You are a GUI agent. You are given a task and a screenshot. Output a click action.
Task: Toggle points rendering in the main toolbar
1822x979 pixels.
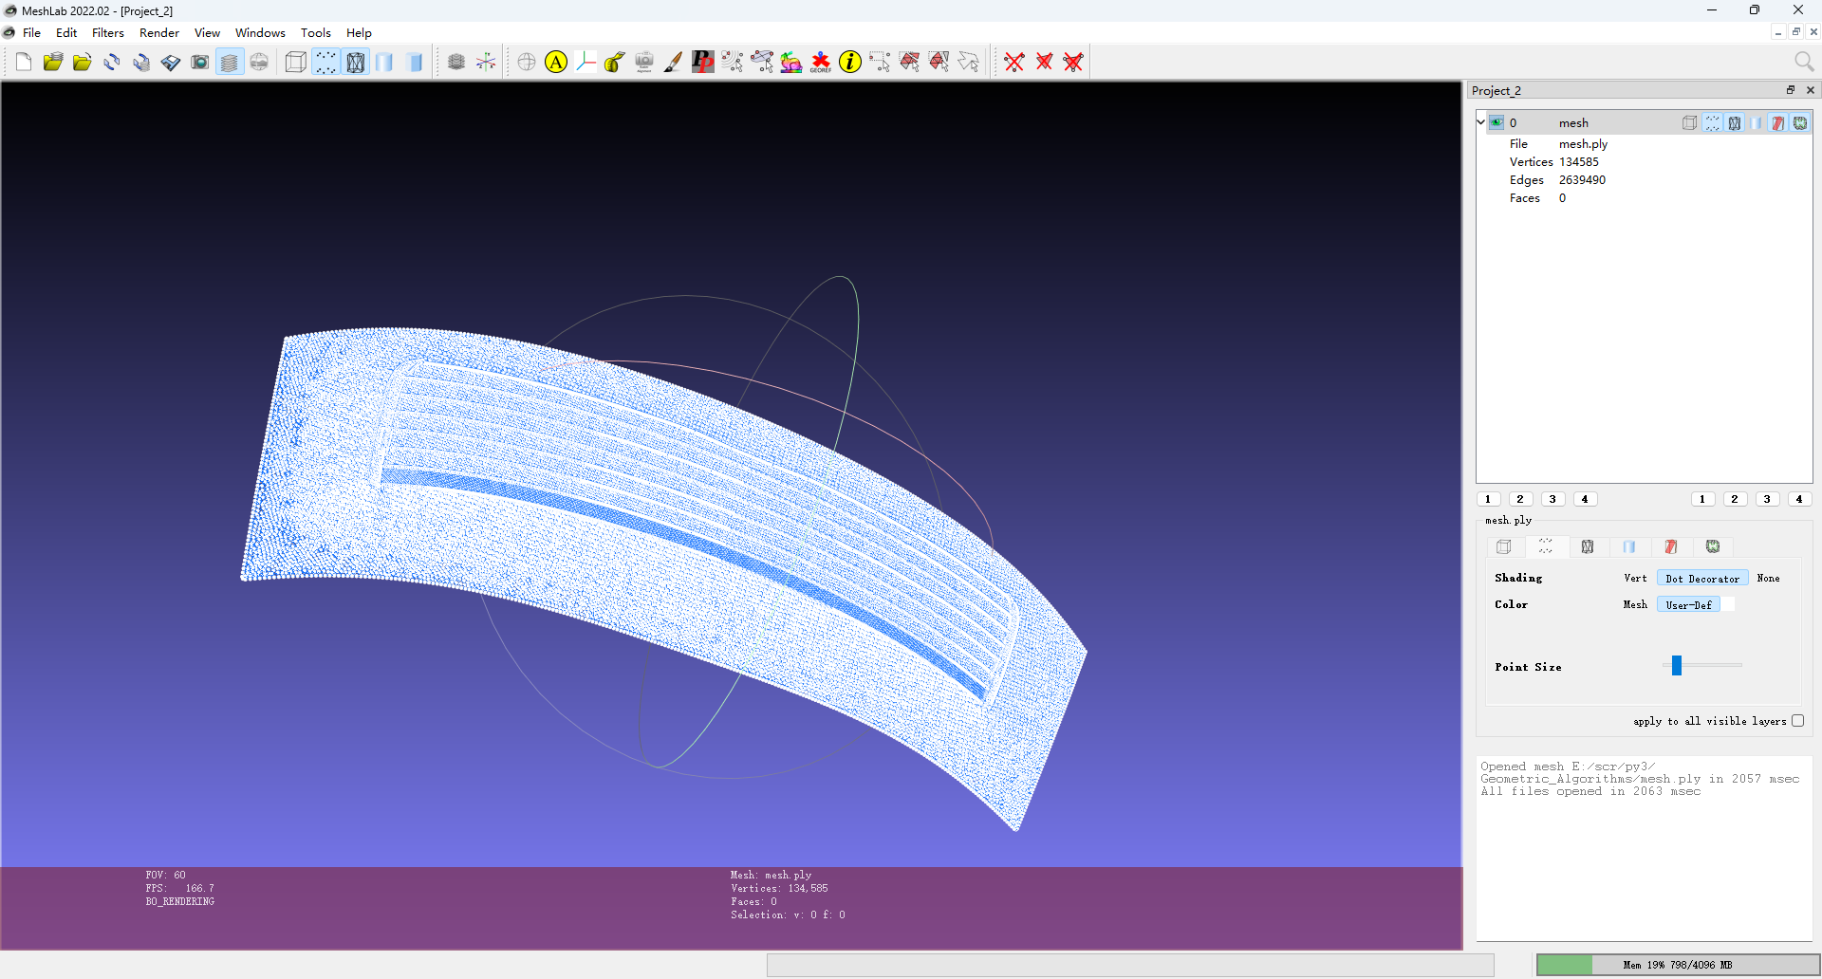325,63
